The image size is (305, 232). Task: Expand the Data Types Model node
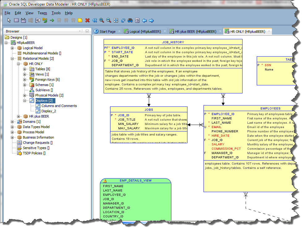coord(12,127)
